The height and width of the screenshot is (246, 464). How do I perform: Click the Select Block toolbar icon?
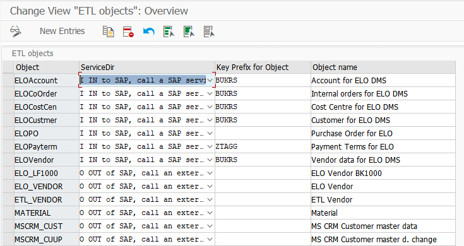pos(189,32)
